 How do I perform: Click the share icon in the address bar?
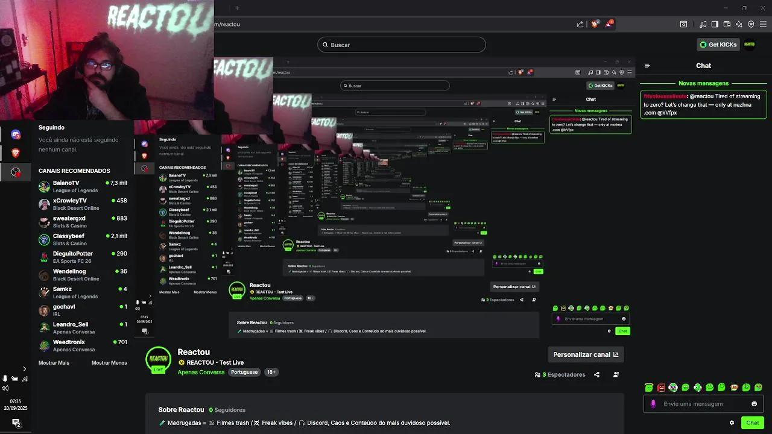(580, 24)
